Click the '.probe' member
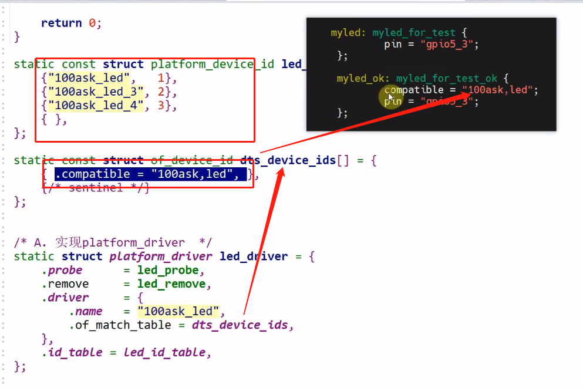Image resolution: width=583 pixels, height=388 pixels. 62,270
